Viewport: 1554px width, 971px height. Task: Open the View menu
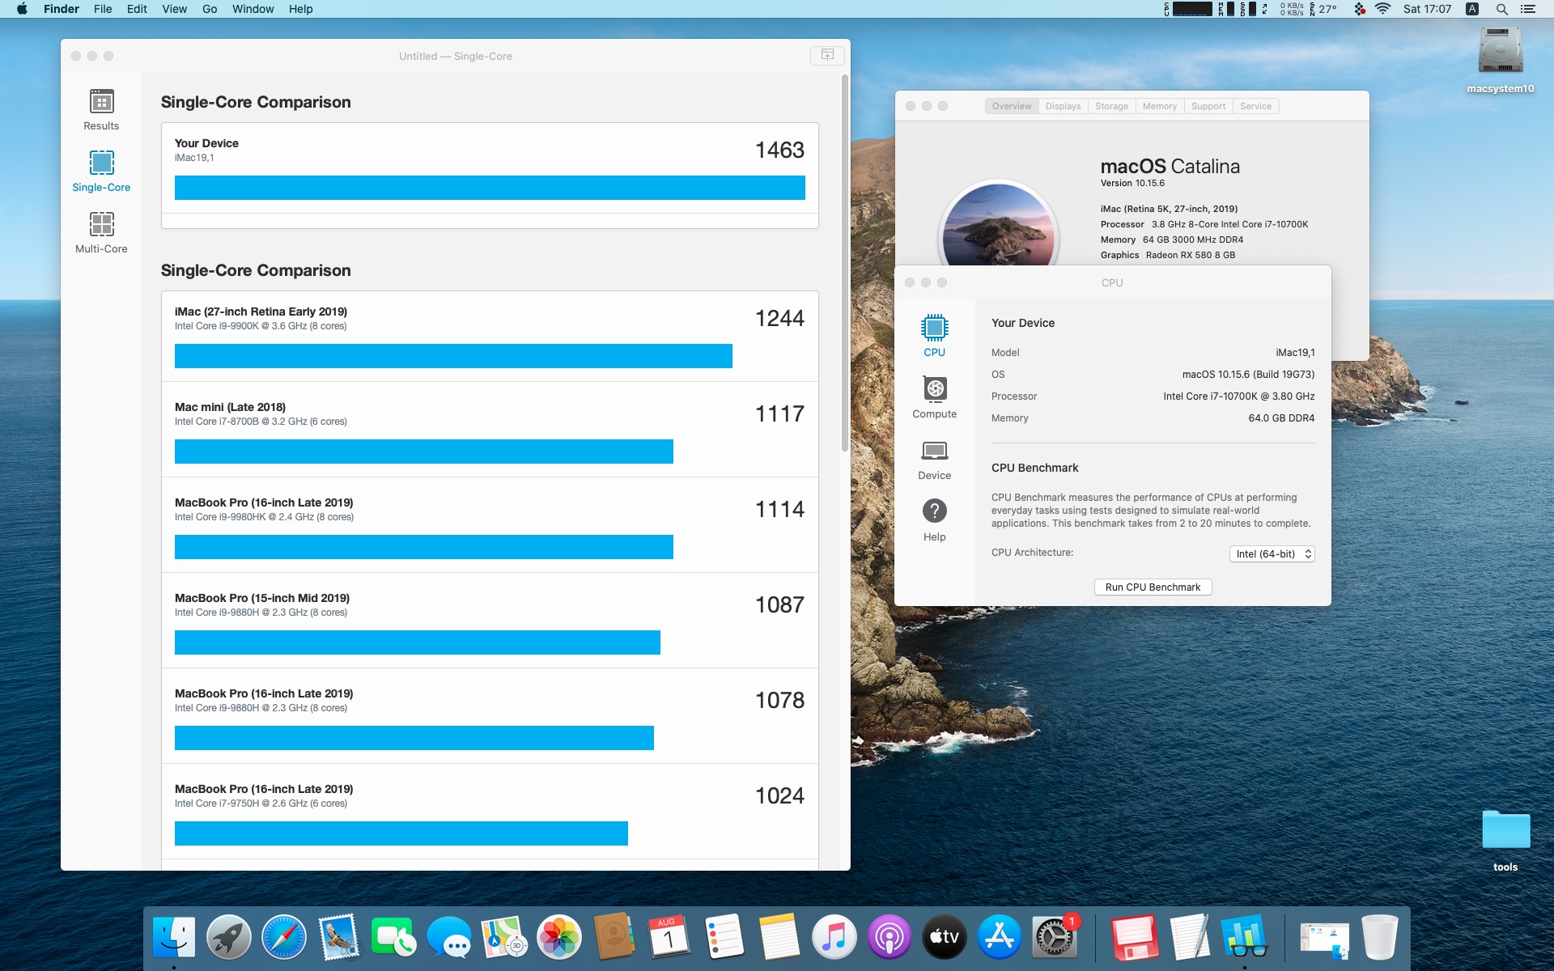(174, 9)
